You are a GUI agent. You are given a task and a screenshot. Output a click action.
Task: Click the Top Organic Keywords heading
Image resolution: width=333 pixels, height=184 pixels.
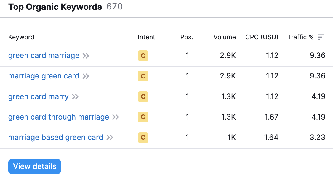55,7
